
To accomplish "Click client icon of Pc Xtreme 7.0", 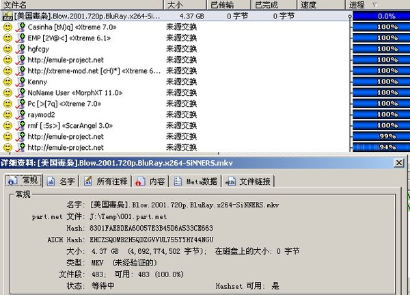I will (20, 104).
